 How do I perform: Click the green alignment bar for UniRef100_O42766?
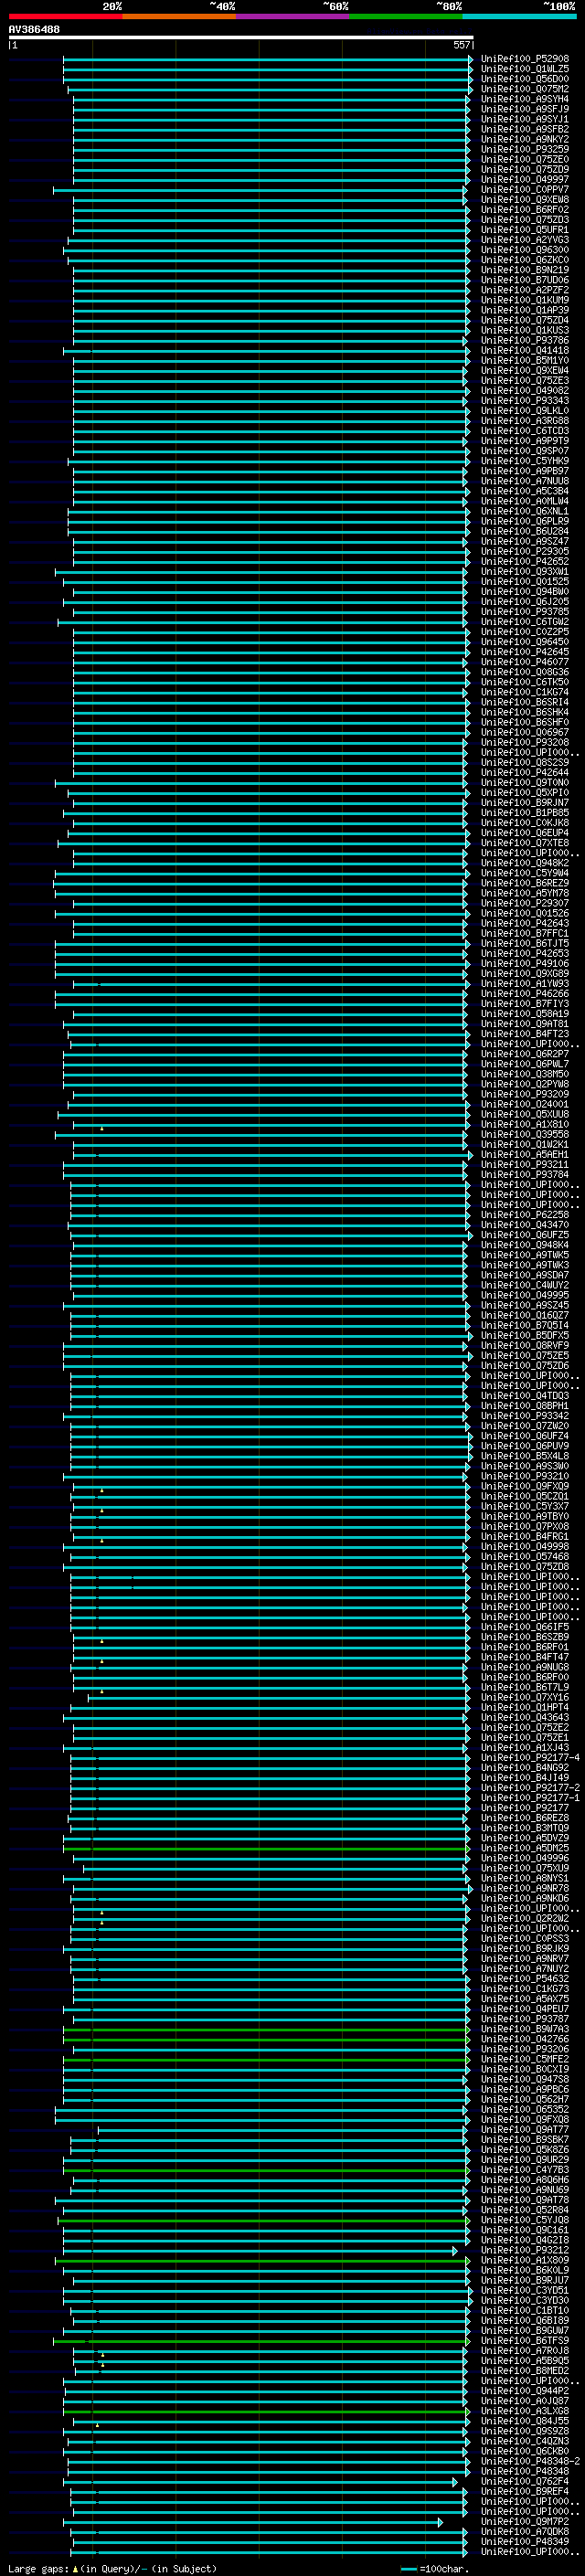click(x=266, y=2039)
